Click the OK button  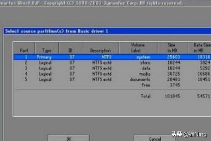[68, 138]
